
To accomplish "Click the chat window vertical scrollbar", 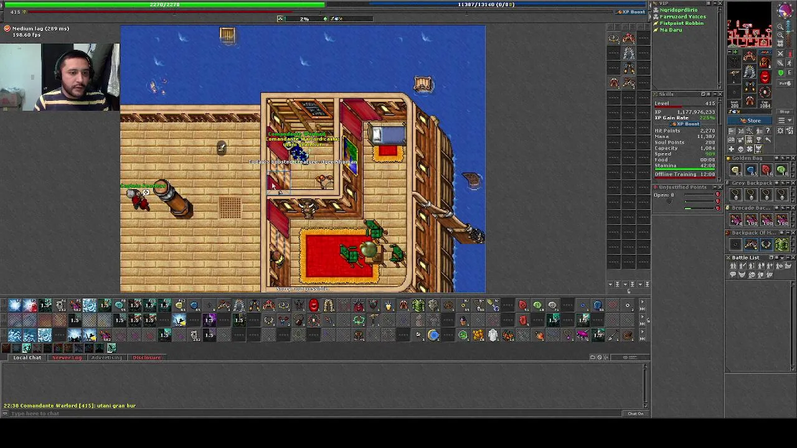I will (x=645, y=386).
